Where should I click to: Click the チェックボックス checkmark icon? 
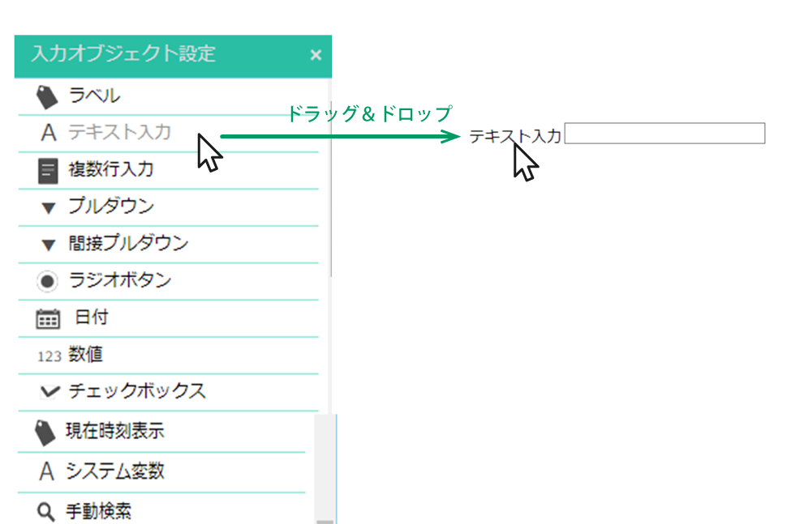point(49,391)
